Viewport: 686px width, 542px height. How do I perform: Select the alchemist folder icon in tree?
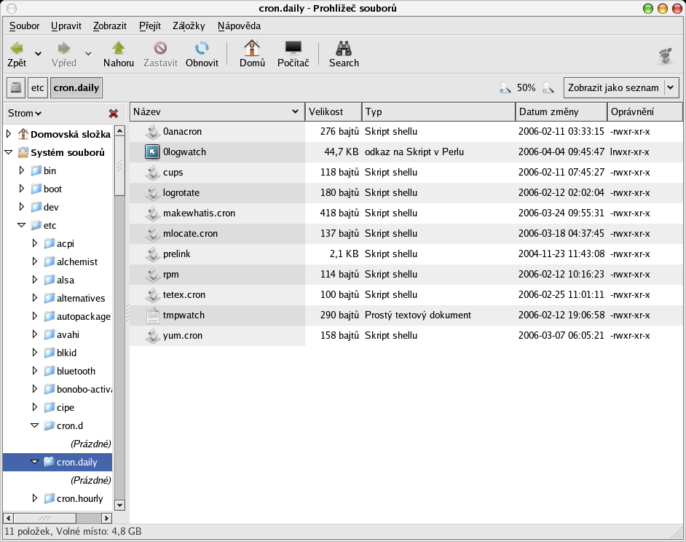(50, 262)
